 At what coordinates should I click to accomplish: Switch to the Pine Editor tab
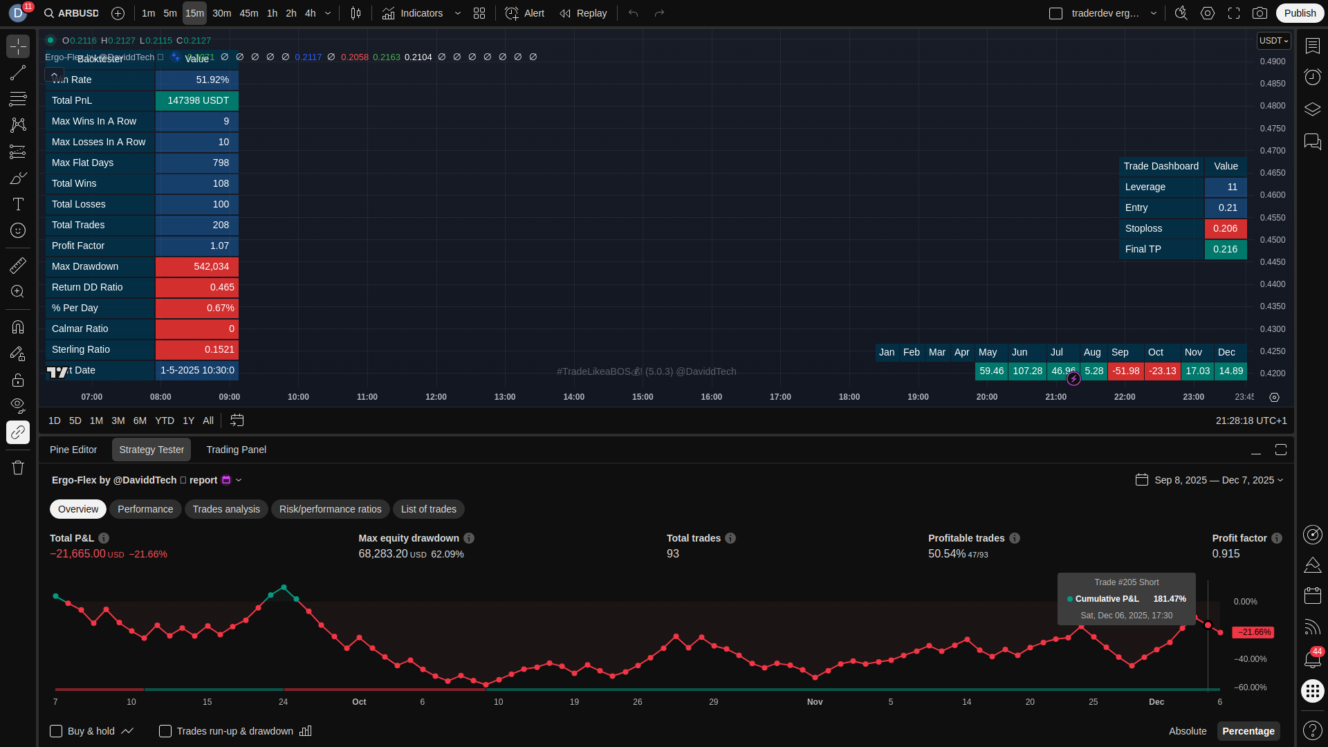coord(73,450)
